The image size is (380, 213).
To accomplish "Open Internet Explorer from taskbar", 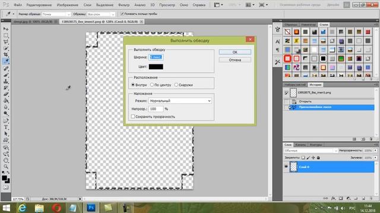I will (23, 208).
